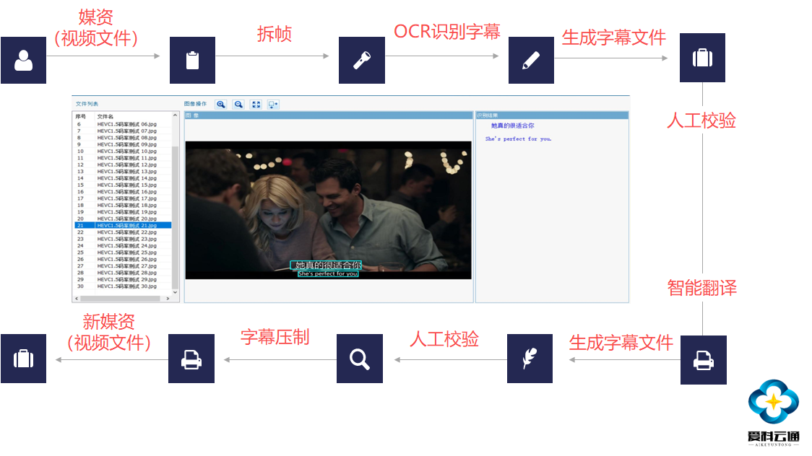This screenshot has width=812, height=456.
Task: Click the 图像操作 label
Action: coord(195,104)
